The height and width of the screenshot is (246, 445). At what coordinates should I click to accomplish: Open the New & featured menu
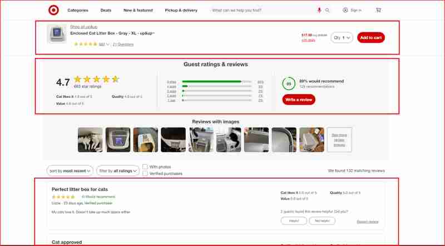pyautogui.click(x=138, y=10)
